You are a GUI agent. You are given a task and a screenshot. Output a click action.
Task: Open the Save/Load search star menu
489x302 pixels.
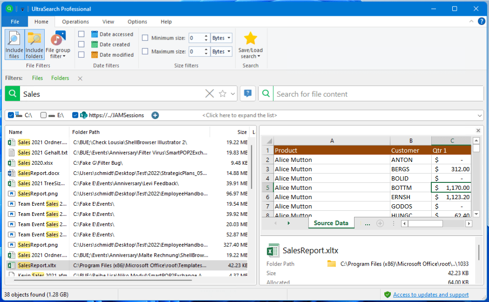[x=250, y=45]
